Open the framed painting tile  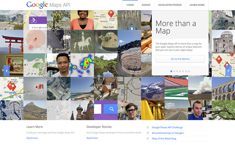point(12,65)
